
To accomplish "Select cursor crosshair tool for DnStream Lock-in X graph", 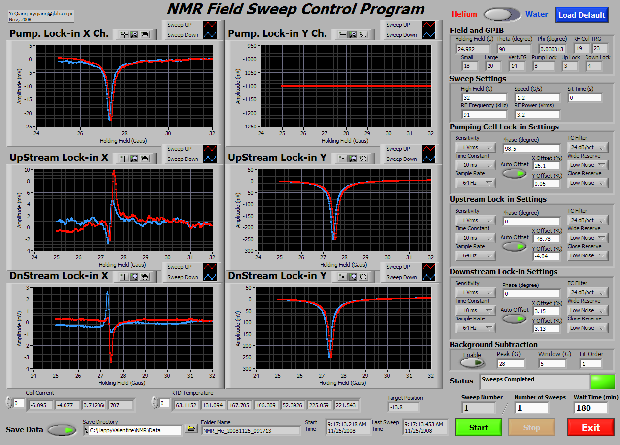I will click(x=124, y=277).
